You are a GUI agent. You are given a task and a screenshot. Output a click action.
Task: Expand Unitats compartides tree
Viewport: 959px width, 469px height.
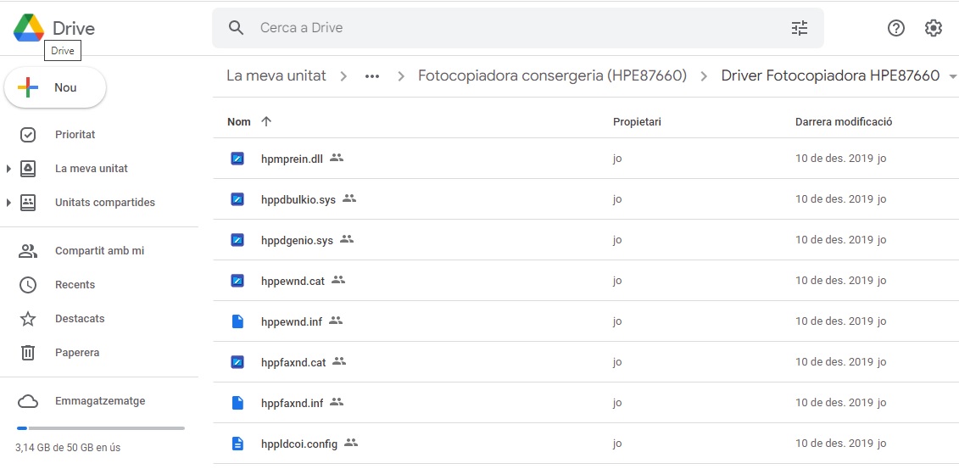click(x=8, y=203)
